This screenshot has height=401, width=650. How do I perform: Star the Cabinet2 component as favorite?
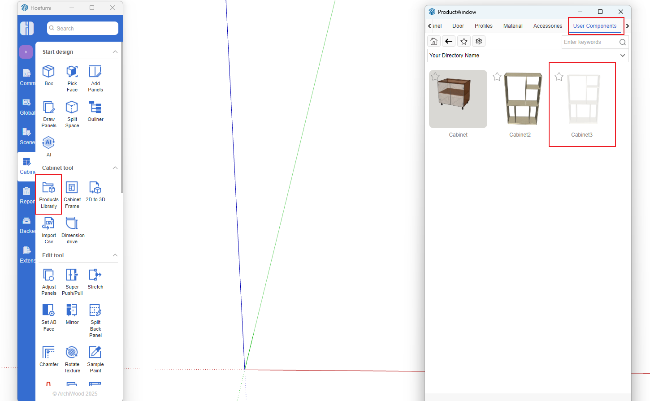click(497, 77)
